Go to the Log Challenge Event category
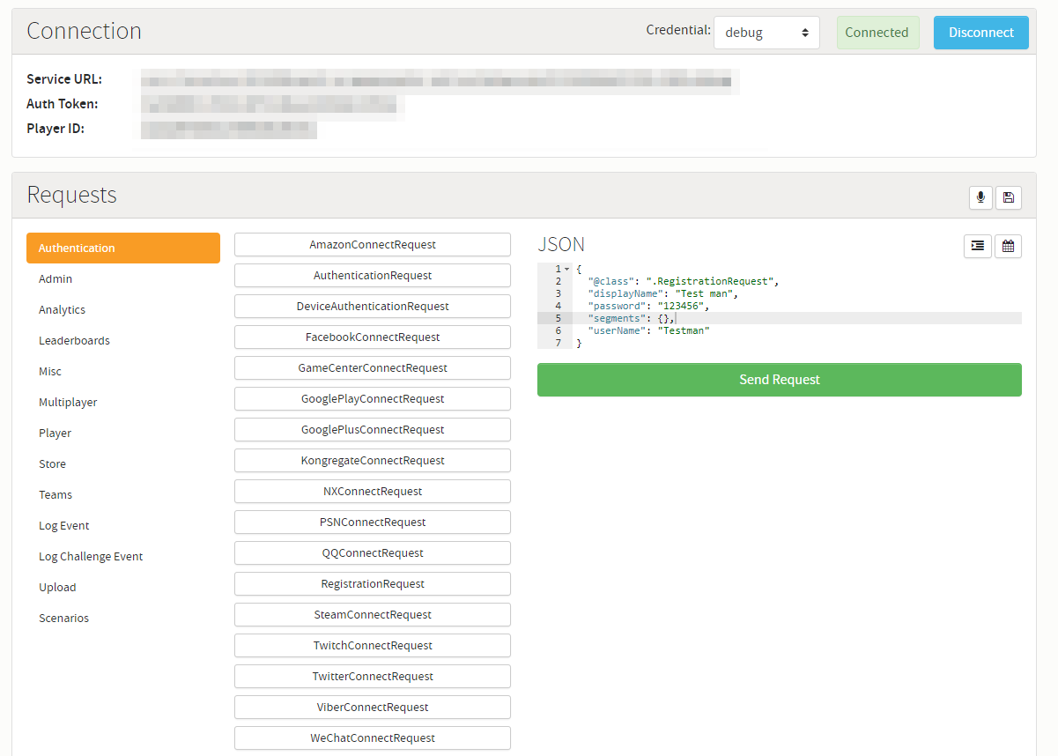1058x756 pixels. pos(91,557)
